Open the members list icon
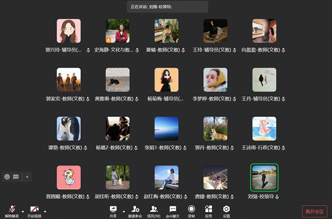Image resolution: width=332 pixels, height=219 pixels. click(x=154, y=212)
